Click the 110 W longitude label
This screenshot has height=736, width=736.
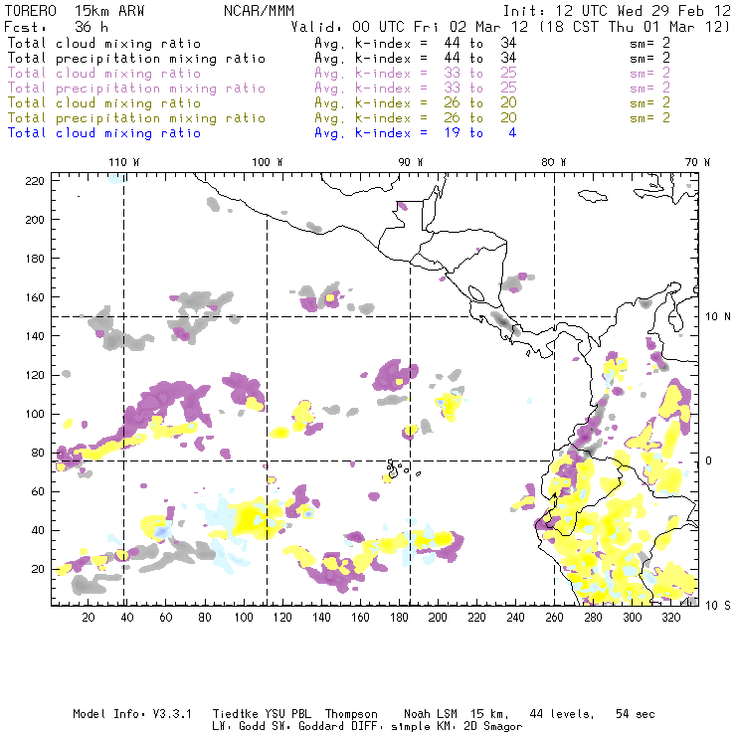123,162
